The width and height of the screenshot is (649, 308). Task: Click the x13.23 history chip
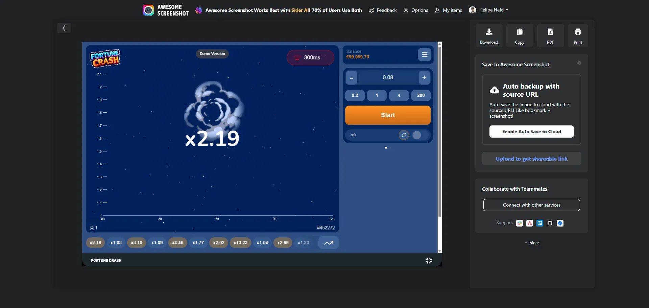point(240,243)
